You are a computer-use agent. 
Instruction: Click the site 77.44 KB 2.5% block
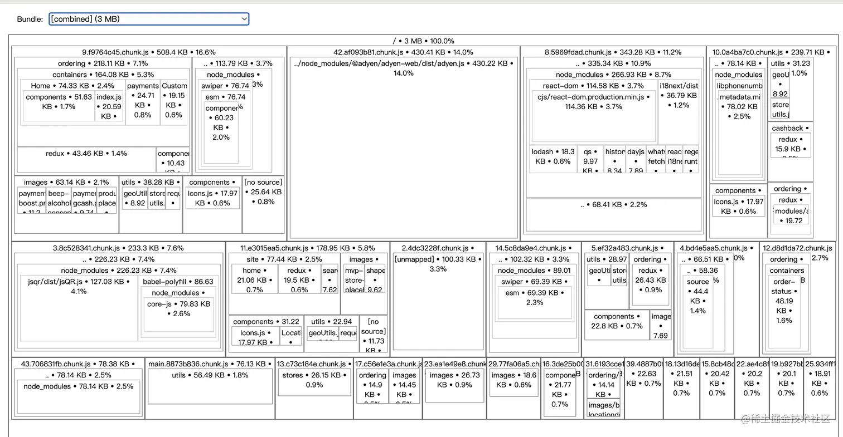click(284, 283)
